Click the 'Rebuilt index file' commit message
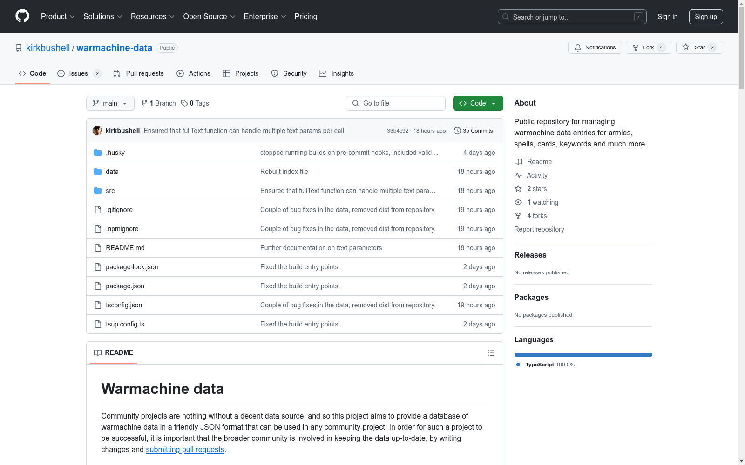745x465 pixels. tap(284, 172)
